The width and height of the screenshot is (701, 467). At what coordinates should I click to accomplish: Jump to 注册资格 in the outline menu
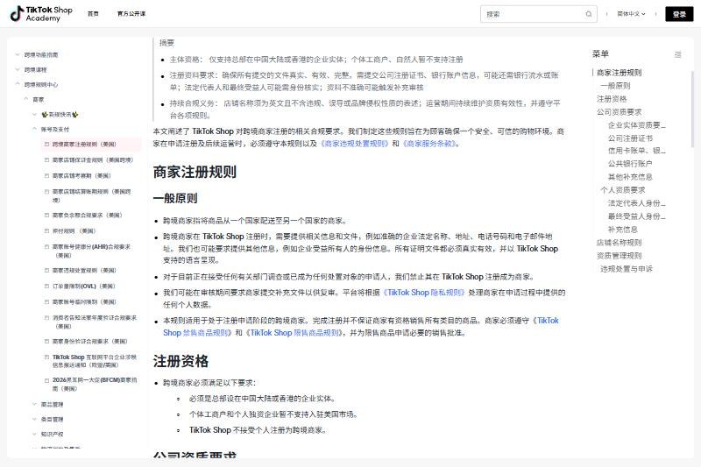(612, 99)
